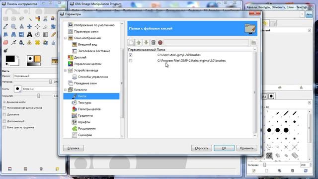This screenshot has height=179, width=318.
Task: Select the Zoom magnifier tool
Action: 13,26
